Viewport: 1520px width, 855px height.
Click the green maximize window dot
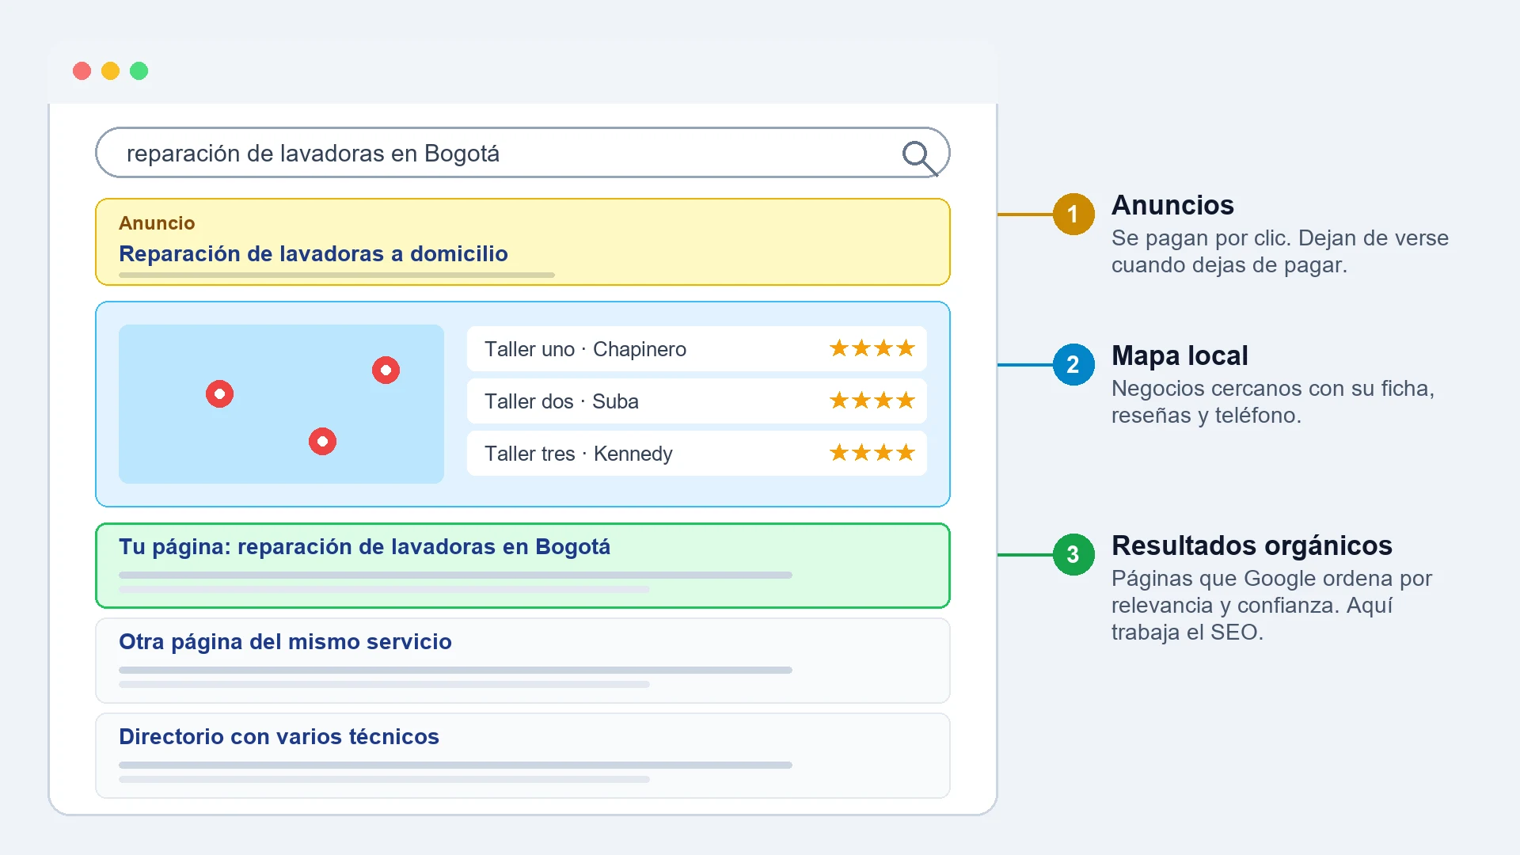(x=139, y=71)
